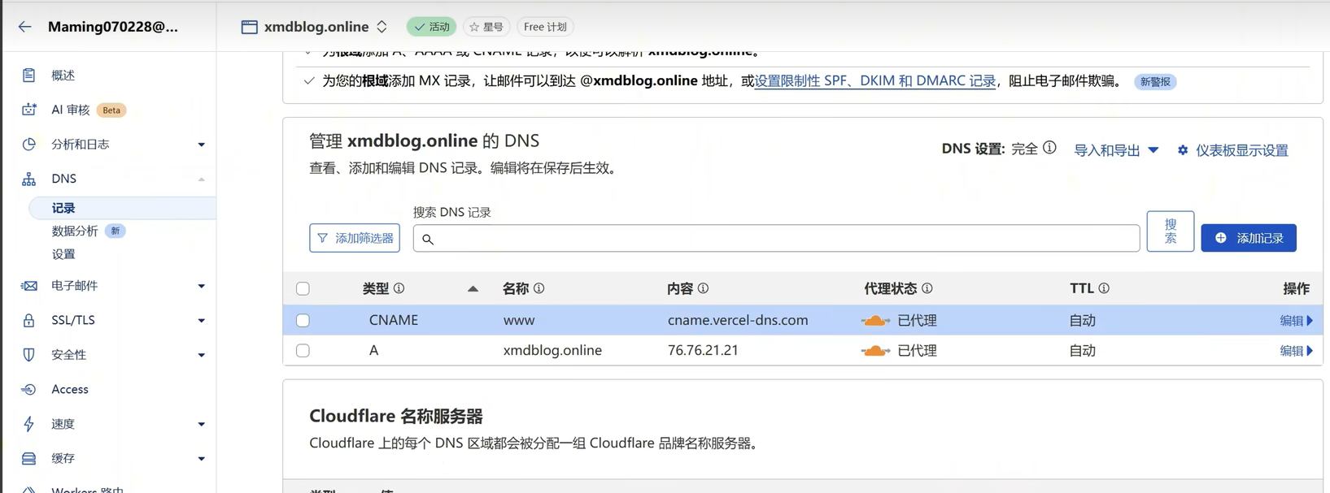Click the Free 计划 badge
This screenshot has height=493, width=1330.
point(545,27)
